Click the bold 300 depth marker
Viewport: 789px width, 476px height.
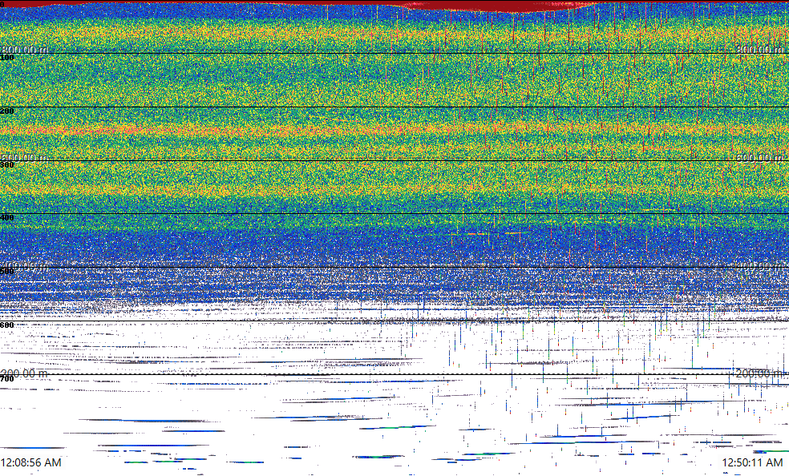click(x=7, y=165)
